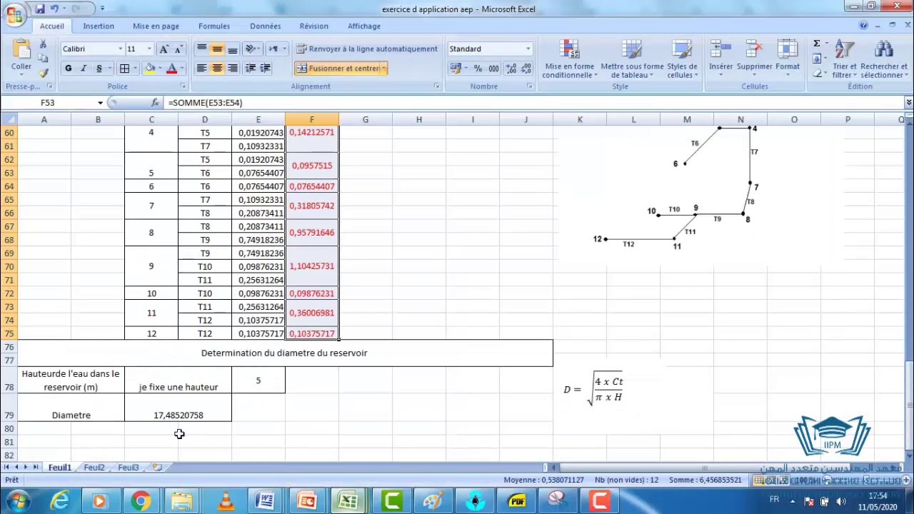This screenshot has width=914, height=514.
Task: Activate the format painter brush
Action: tap(43, 73)
